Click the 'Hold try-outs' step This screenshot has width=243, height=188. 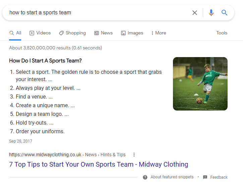click(35, 123)
